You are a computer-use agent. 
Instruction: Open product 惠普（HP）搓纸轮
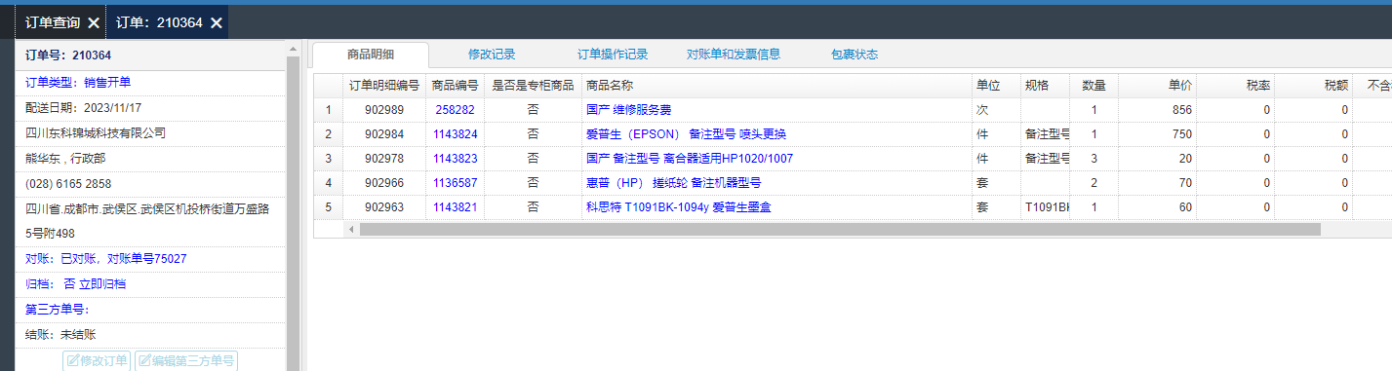pos(673,183)
